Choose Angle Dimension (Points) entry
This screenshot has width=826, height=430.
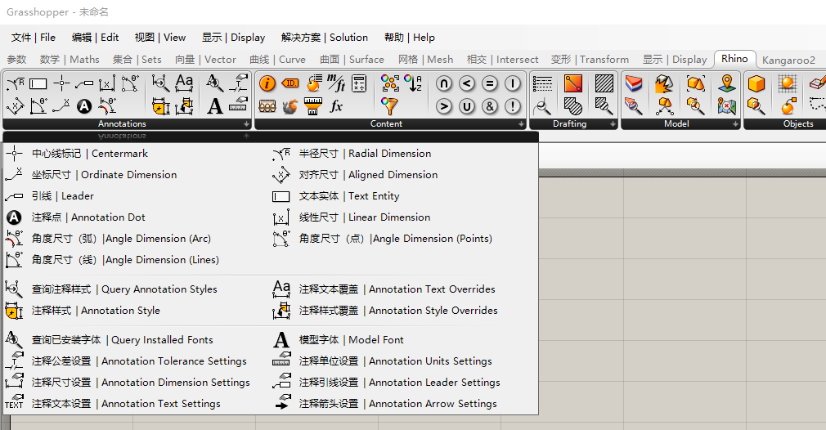383,239
